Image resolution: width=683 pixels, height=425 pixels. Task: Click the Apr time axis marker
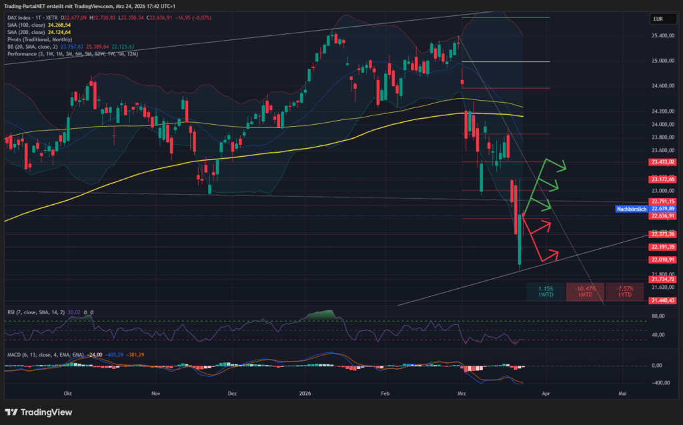(546, 394)
